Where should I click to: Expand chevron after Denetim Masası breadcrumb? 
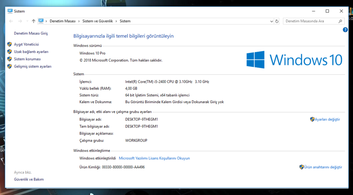pos(79,21)
